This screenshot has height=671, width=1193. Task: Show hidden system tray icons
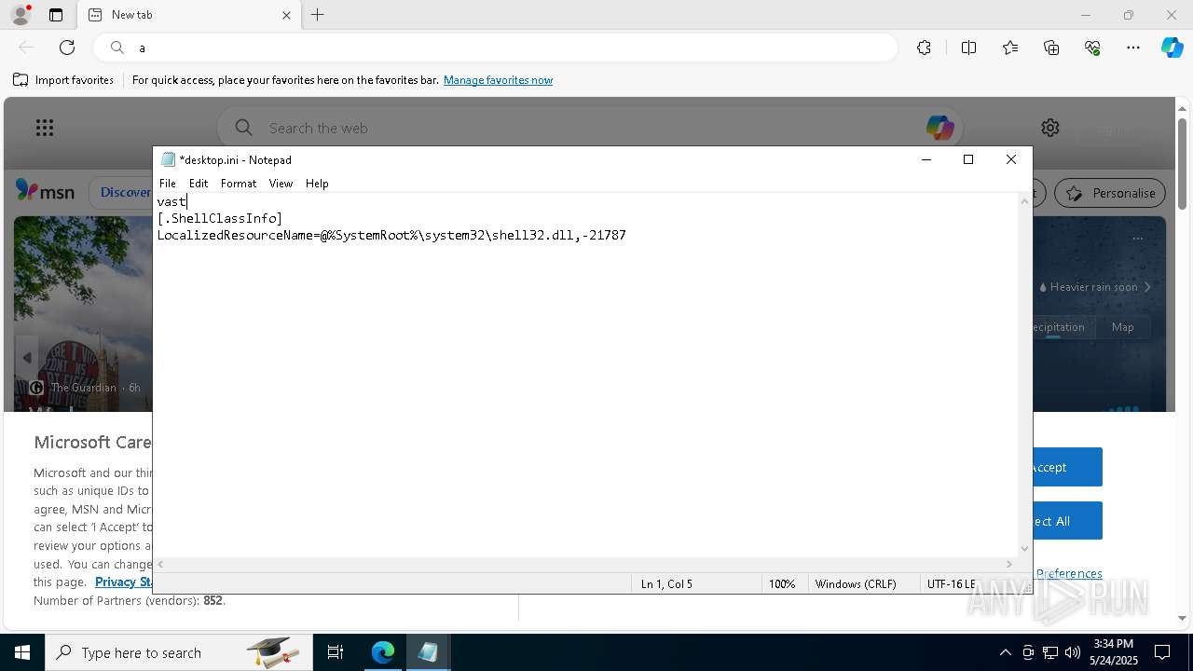coord(1005,652)
